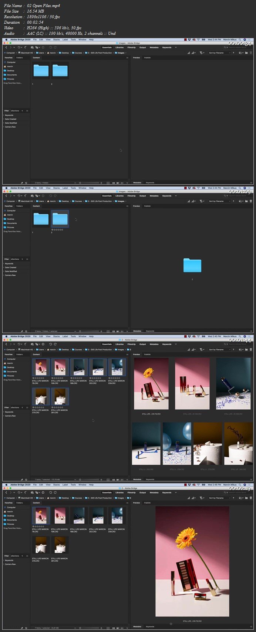Click thumbnail quality icon in the 00:01:44 frame
The image size is (256, 632).
tap(193, 349)
